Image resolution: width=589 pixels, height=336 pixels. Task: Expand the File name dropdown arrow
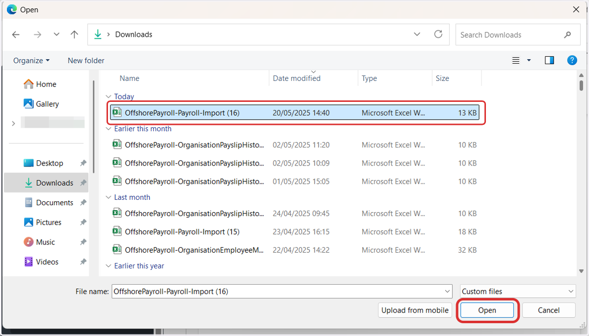447,291
